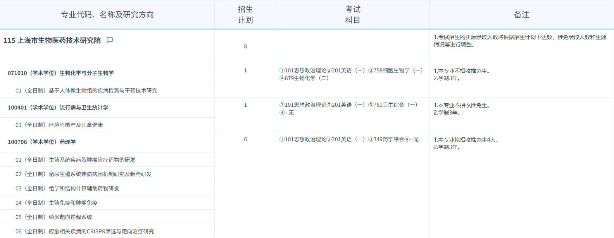
Task: Click the comment icon beside 上海市生物医药技术研究院
Action: tap(110, 40)
